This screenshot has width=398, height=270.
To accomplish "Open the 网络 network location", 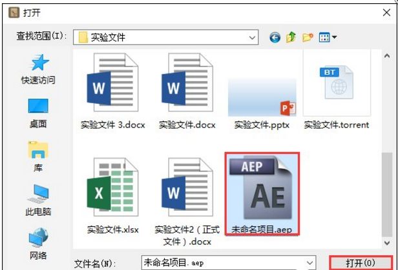I will point(38,244).
